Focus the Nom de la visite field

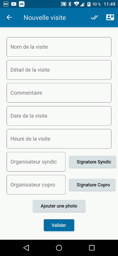coord(59,47)
